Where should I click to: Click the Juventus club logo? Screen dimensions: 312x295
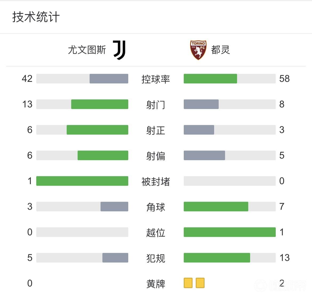(119, 50)
